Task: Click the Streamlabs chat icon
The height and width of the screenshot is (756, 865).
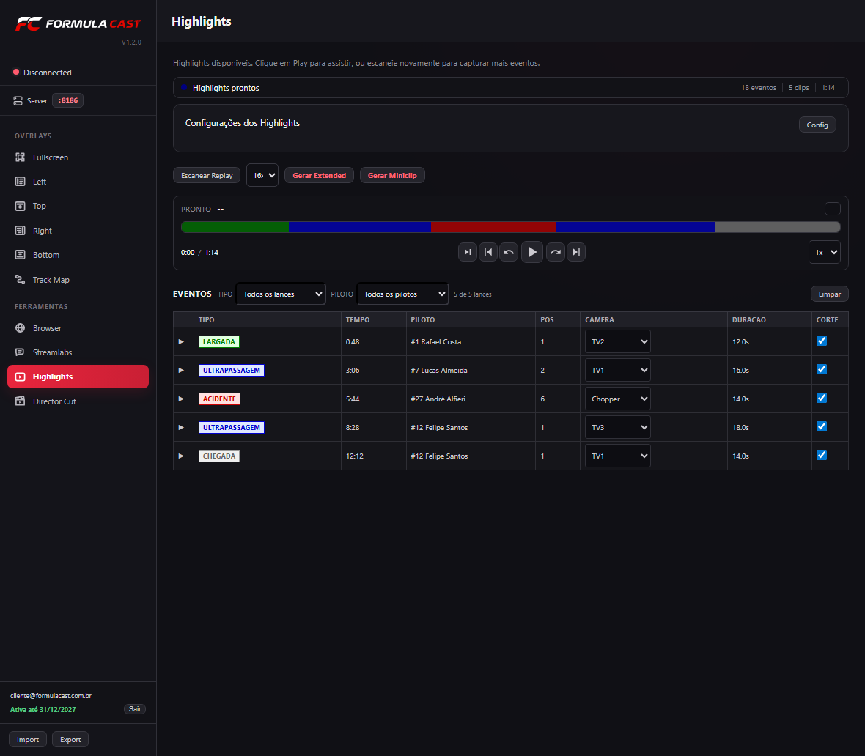Action: (x=20, y=352)
